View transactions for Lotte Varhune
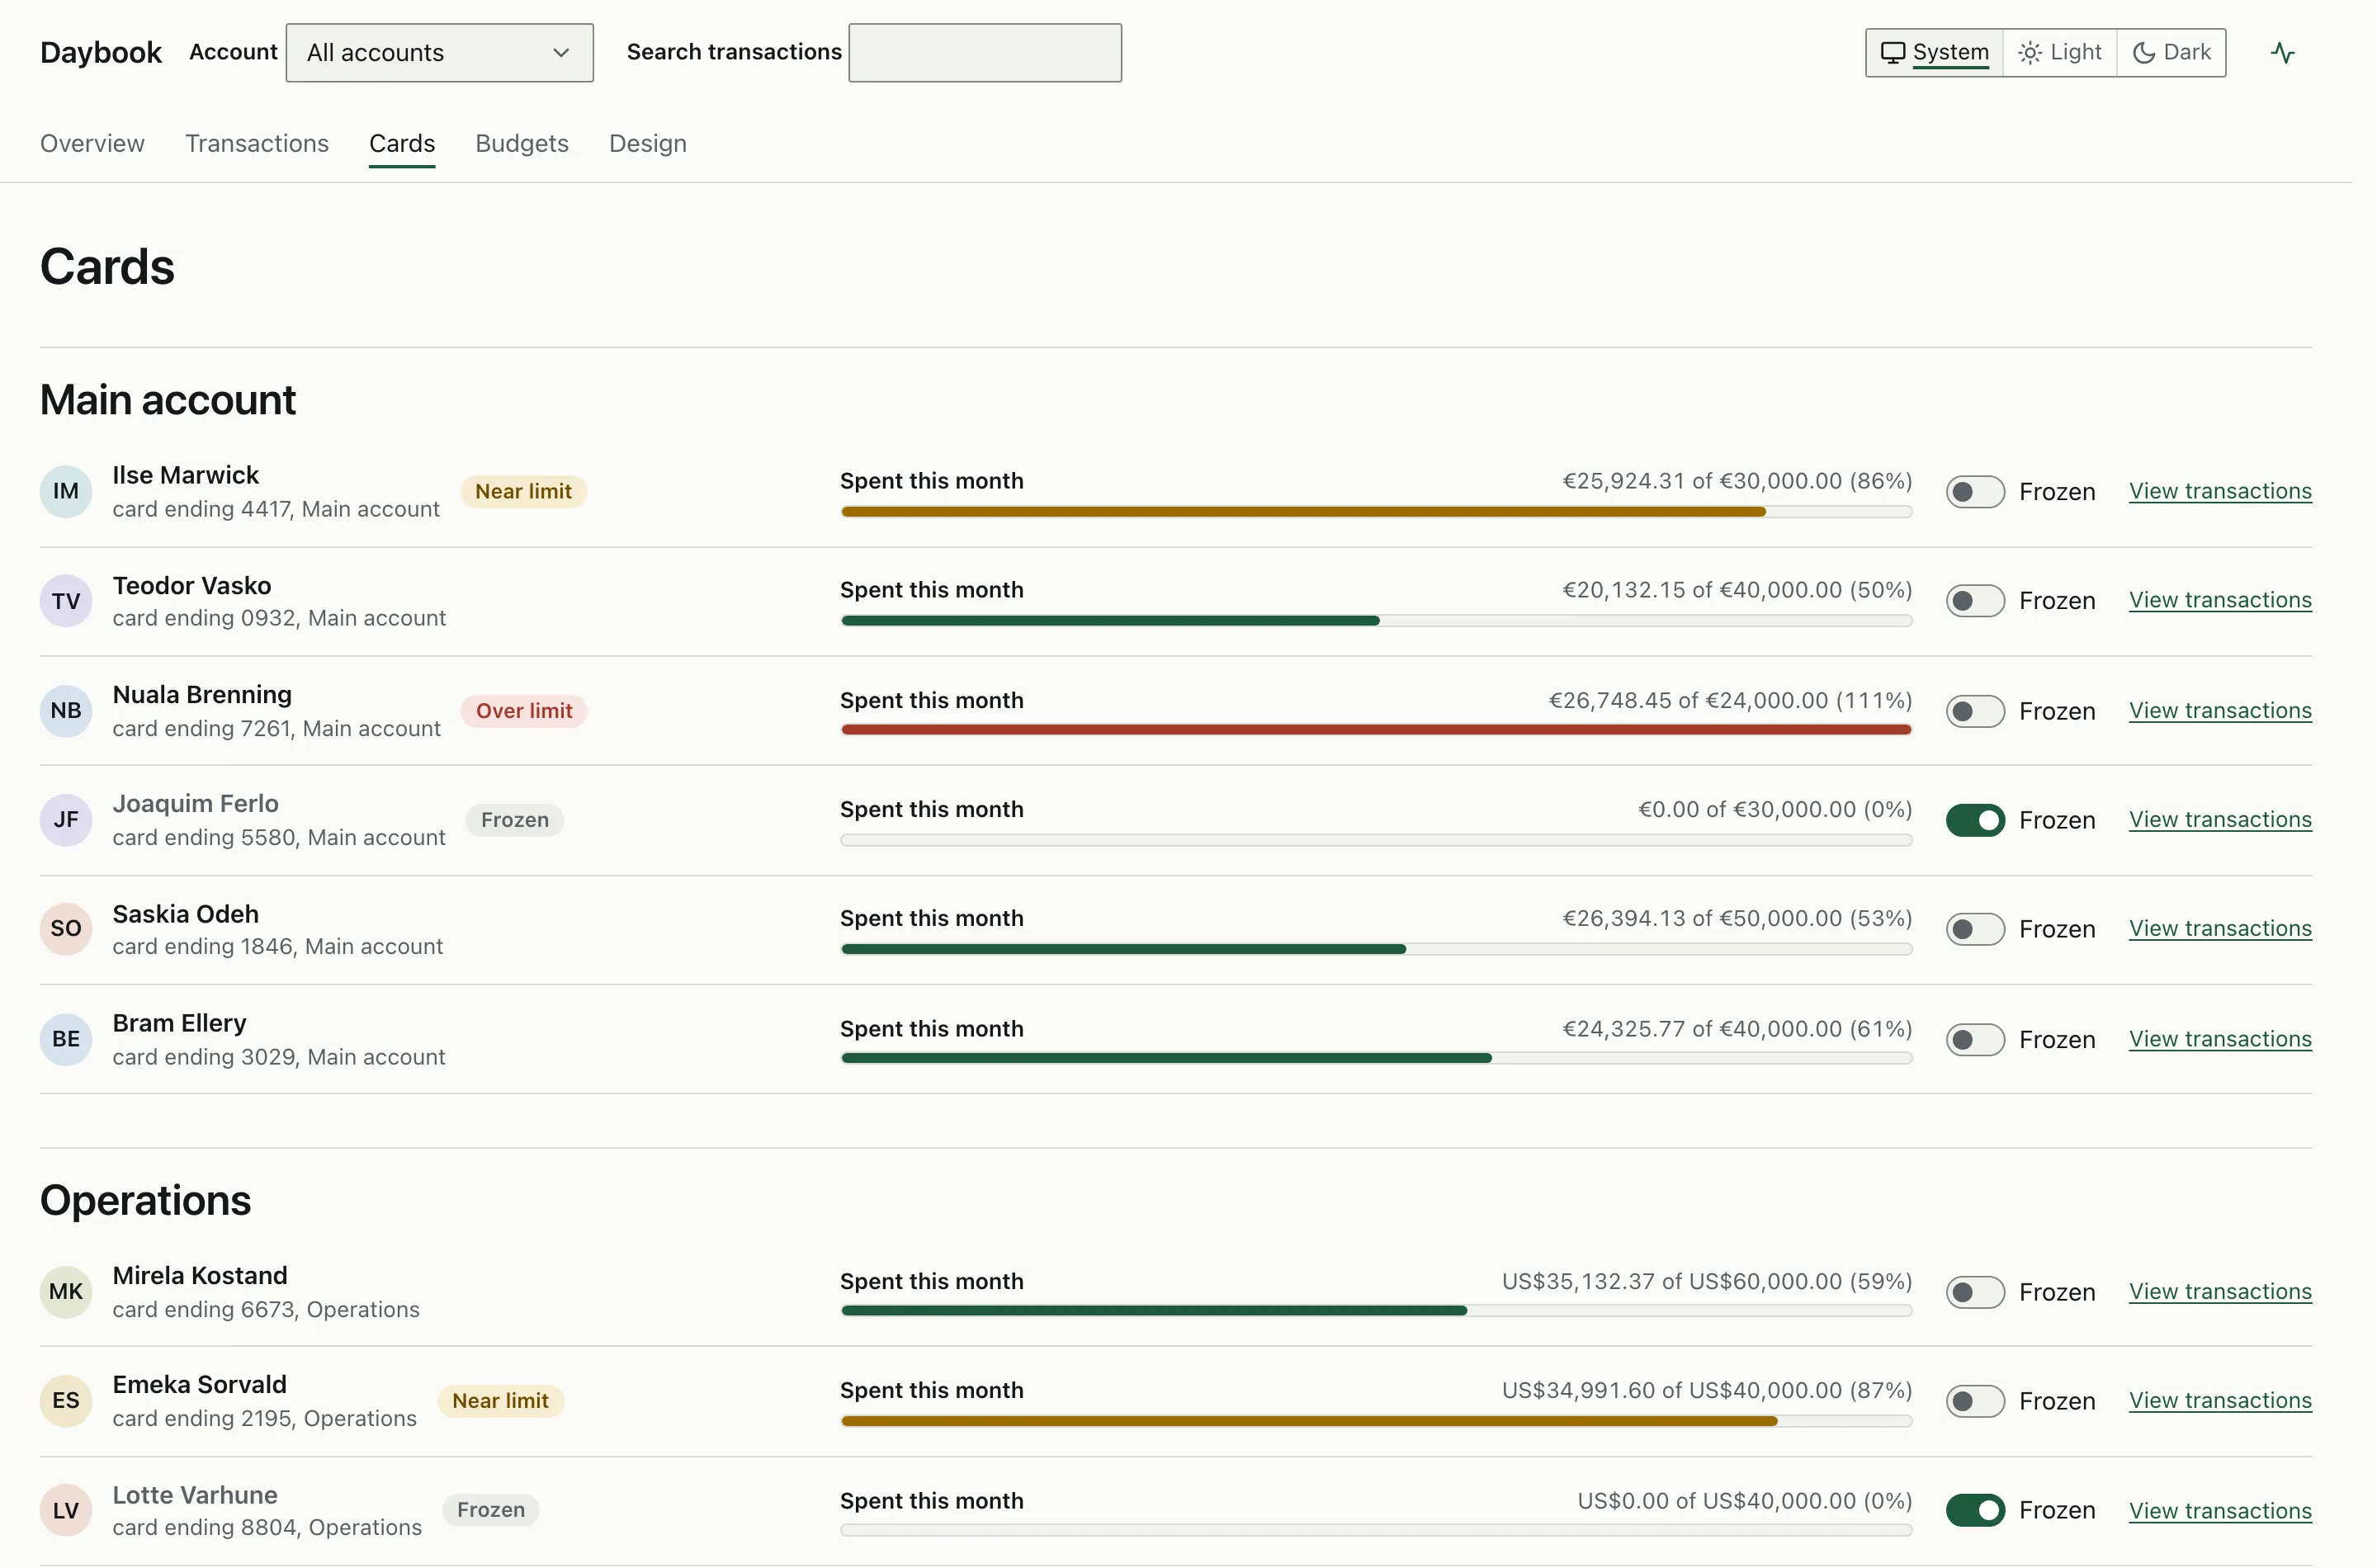 coord(2220,1510)
